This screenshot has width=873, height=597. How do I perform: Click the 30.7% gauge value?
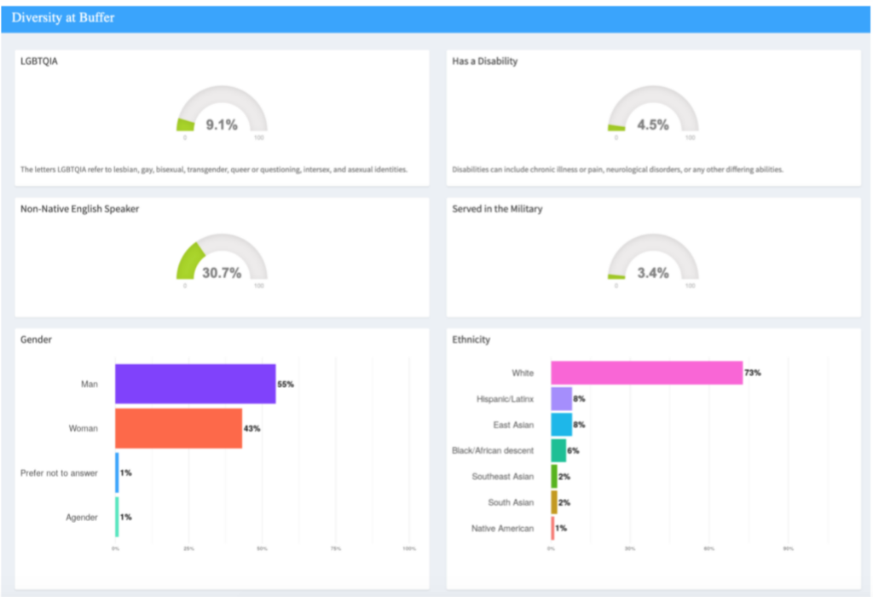coord(222,273)
